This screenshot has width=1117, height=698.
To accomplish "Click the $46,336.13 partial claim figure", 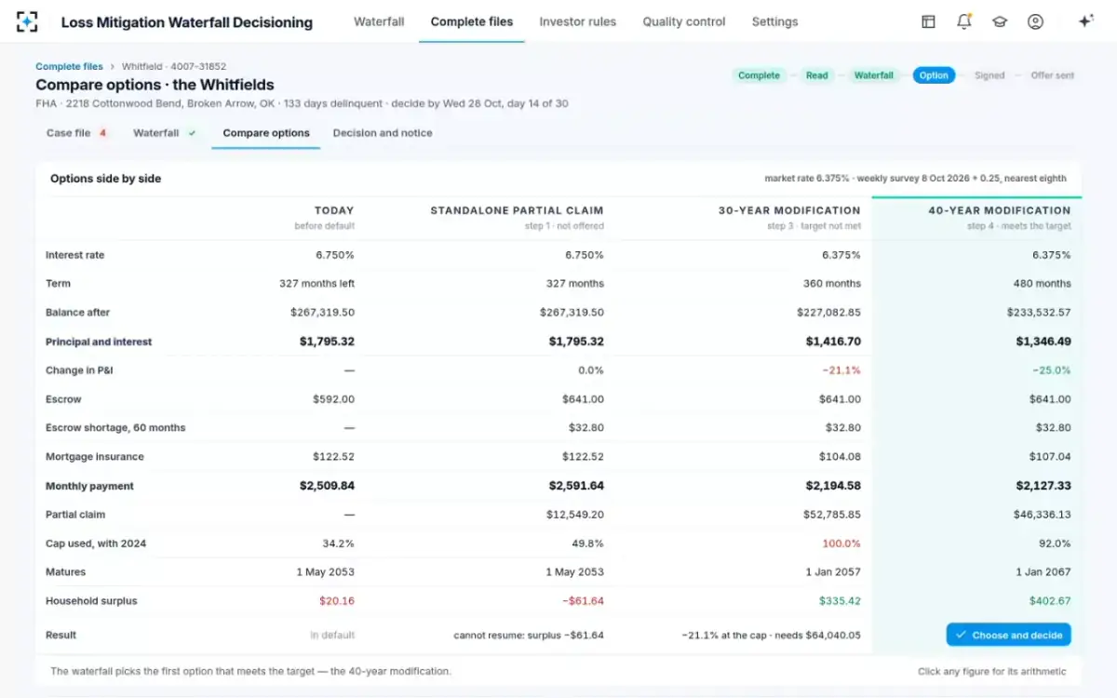I will point(1042,515).
